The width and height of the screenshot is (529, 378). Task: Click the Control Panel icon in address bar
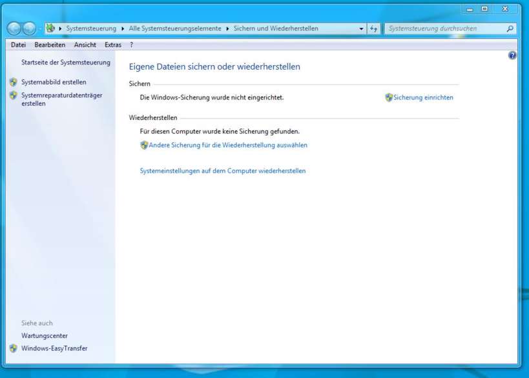tap(50, 28)
